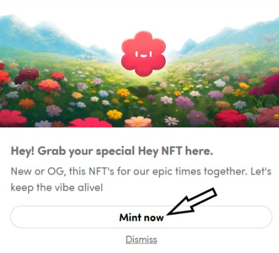This screenshot has width=279, height=253.
Task: Click the dark maroon flower in the upper left meadow
Action: (x=27, y=76)
